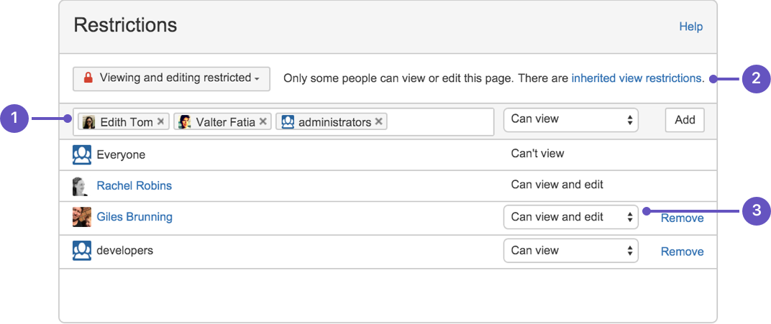Open the Can view dropdown beside Add

coord(571,120)
